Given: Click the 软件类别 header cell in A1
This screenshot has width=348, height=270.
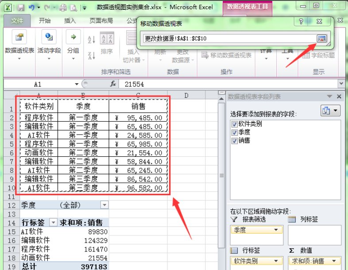Looking at the screenshot, I should pos(39,106).
